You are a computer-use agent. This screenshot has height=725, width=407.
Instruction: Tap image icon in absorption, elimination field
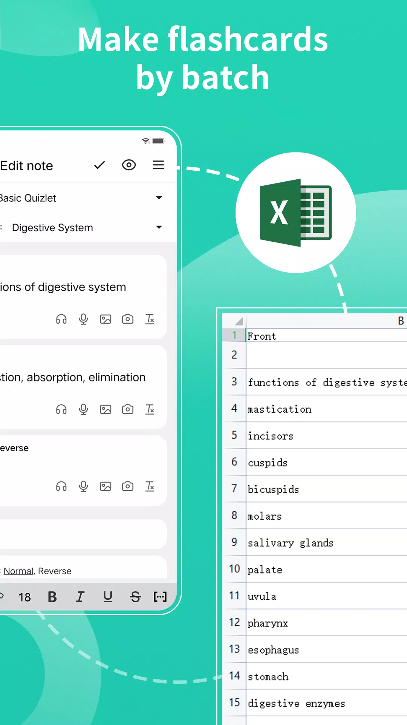pos(106,410)
